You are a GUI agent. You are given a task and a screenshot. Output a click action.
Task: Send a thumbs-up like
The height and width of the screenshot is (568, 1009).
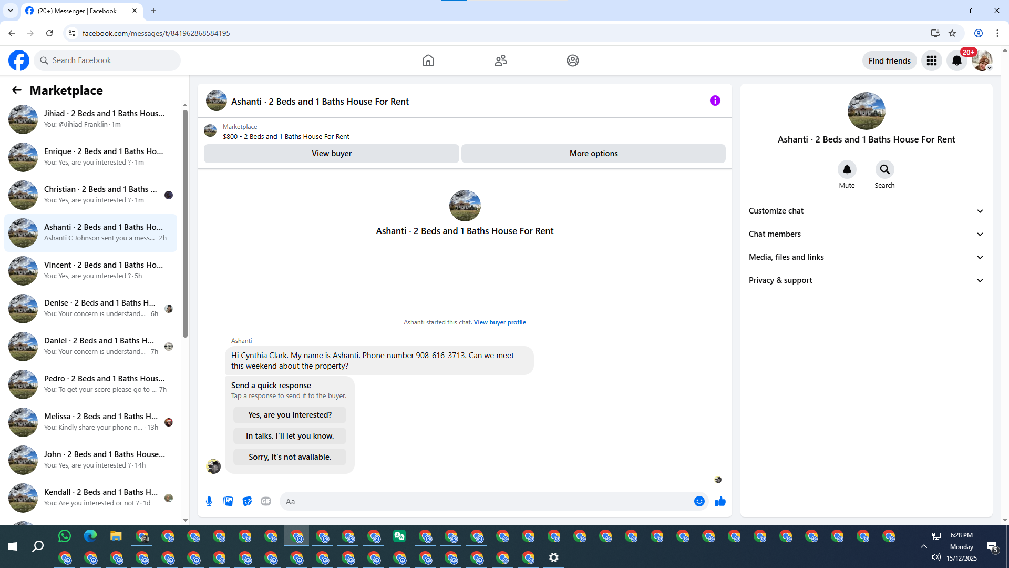720,501
